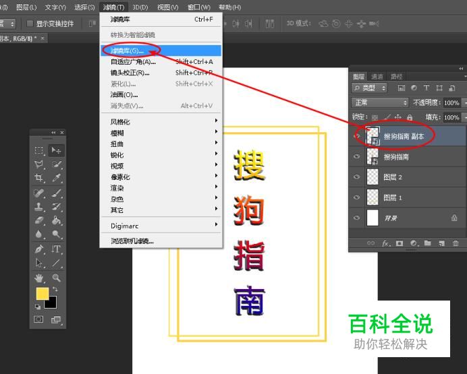The image size is (467, 374).
Task: Reset default foreground and background colors
Action: tap(38, 307)
